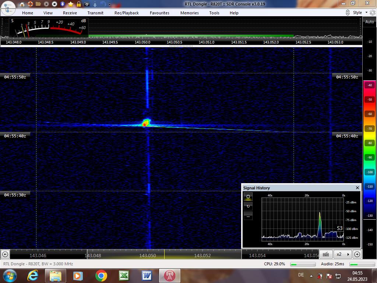Viewport: 377px width, 283px height.
Task: Open the Rec/Playback ribbon tab
Action: pos(127,13)
